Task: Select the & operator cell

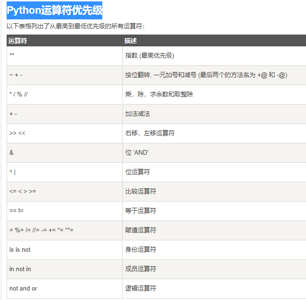Action: point(64,153)
